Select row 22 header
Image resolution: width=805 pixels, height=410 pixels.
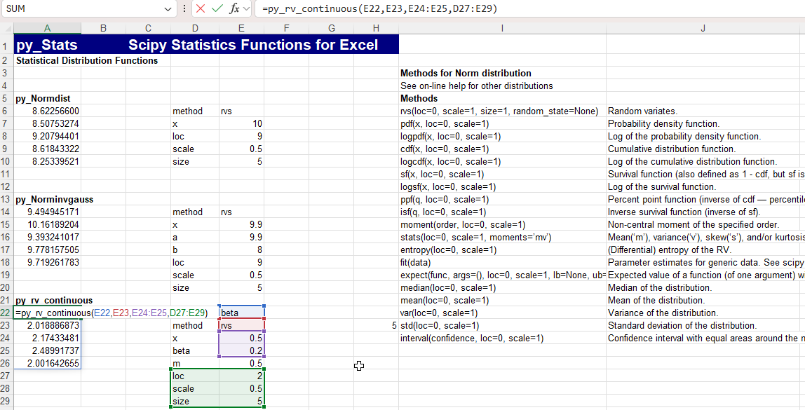coord(7,313)
